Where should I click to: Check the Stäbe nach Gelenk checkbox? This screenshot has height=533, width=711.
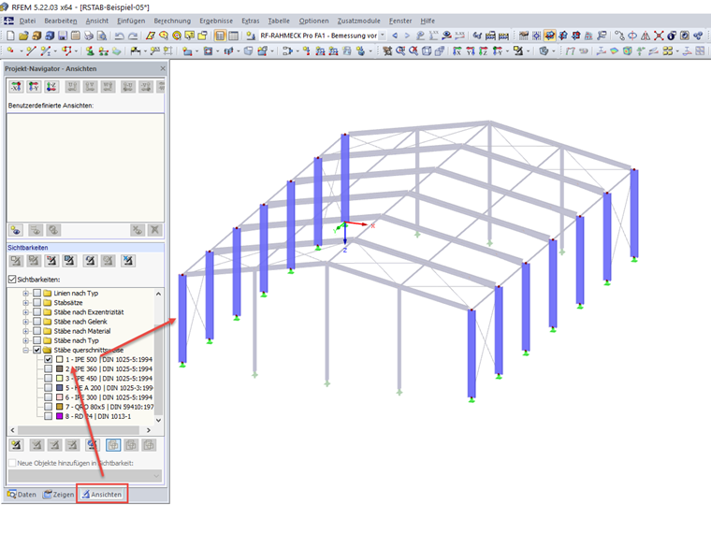point(37,322)
